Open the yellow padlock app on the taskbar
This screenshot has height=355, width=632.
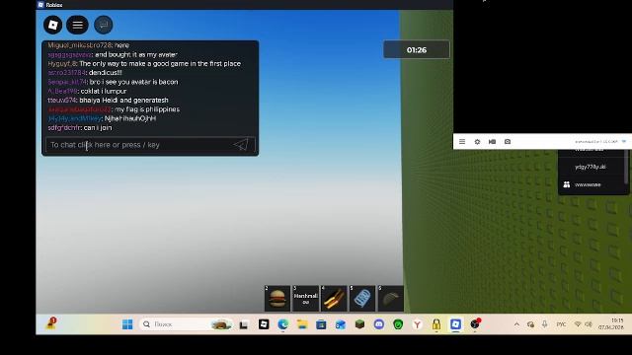(436, 324)
